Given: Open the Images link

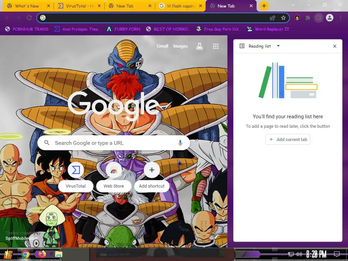Looking at the screenshot, I should click(x=180, y=46).
